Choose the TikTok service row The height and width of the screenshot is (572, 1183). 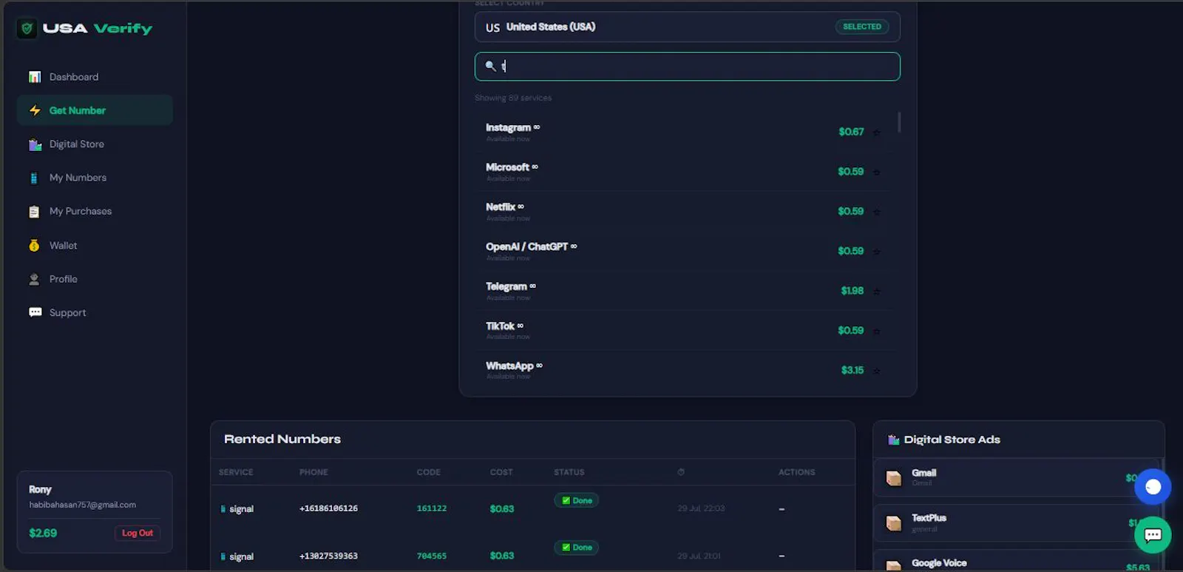click(683, 331)
